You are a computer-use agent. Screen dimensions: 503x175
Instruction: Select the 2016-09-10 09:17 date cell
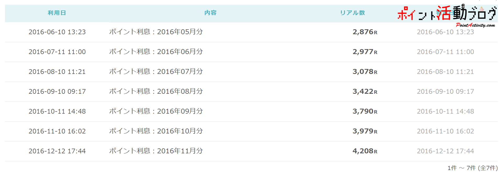click(57, 91)
